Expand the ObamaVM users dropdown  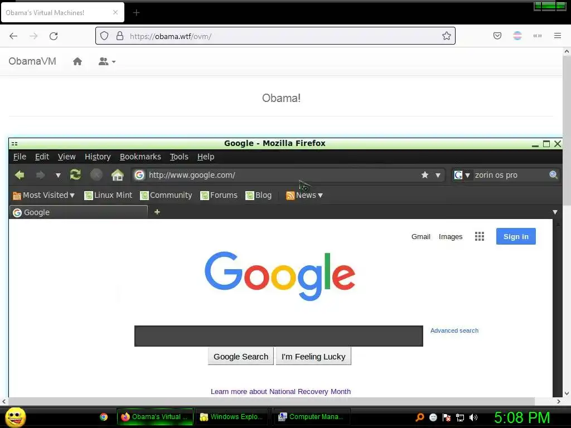click(x=107, y=61)
